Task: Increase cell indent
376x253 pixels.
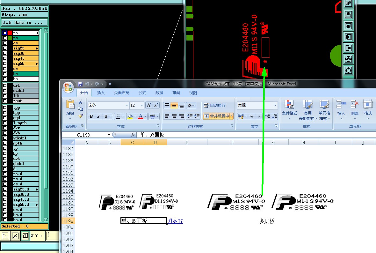Action: tap(197, 116)
